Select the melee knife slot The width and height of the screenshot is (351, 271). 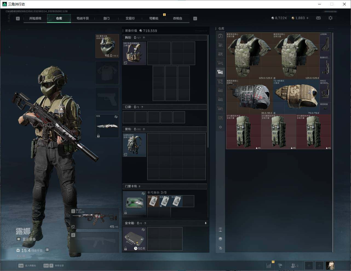tap(107, 126)
